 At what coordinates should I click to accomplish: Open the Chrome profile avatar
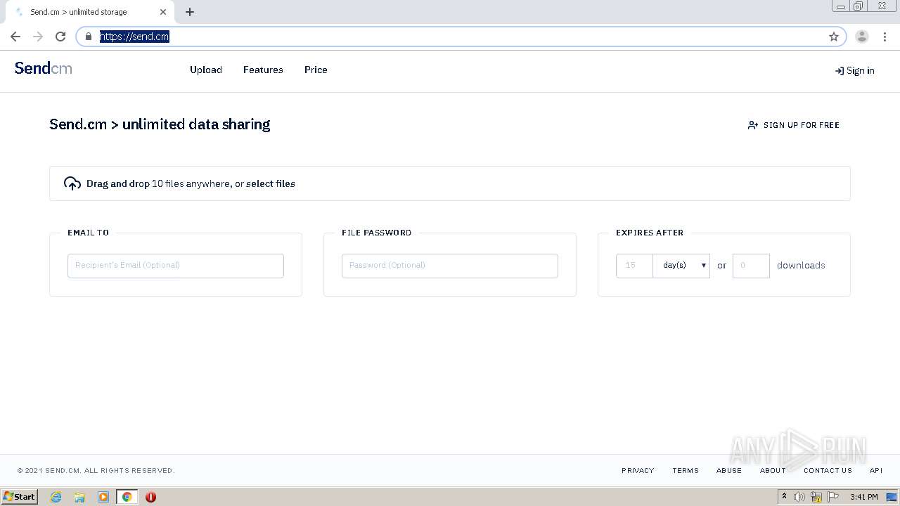862,37
